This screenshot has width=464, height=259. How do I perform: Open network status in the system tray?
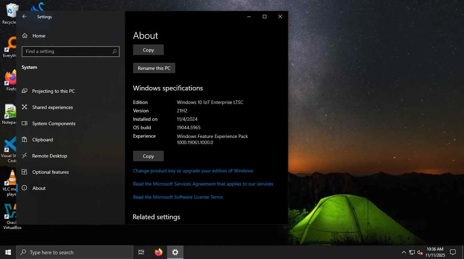point(412,252)
